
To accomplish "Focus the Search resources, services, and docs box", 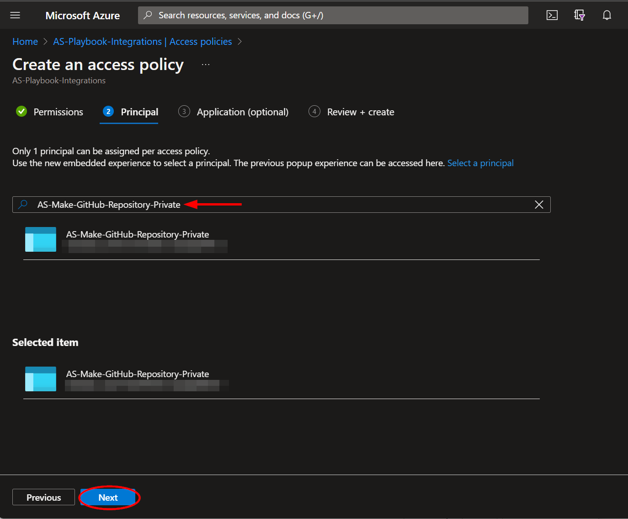I will (333, 15).
